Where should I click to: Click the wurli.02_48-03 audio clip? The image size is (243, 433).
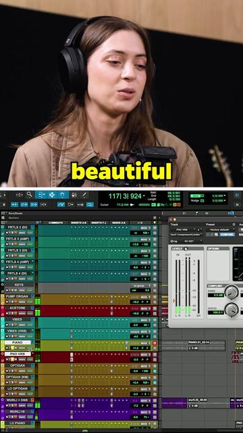[209, 403]
